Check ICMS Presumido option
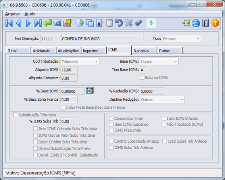225x180 pixels. 111,130
